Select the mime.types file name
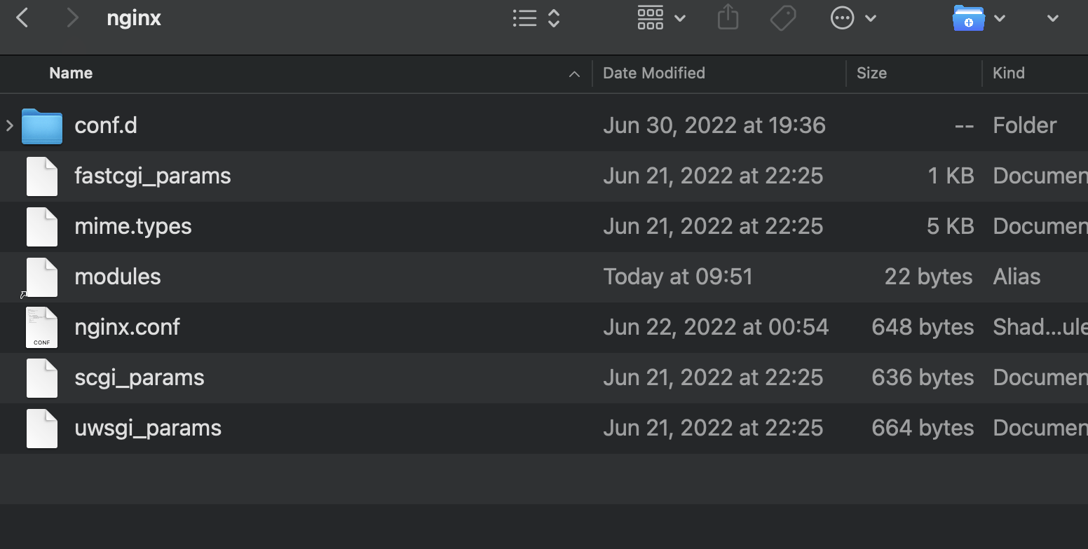Image resolution: width=1088 pixels, height=549 pixels. click(x=133, y=226)
